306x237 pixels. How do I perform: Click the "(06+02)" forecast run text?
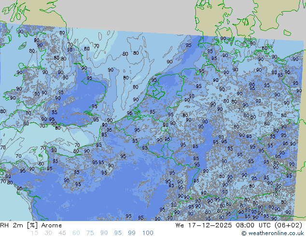tap(289, 225)
